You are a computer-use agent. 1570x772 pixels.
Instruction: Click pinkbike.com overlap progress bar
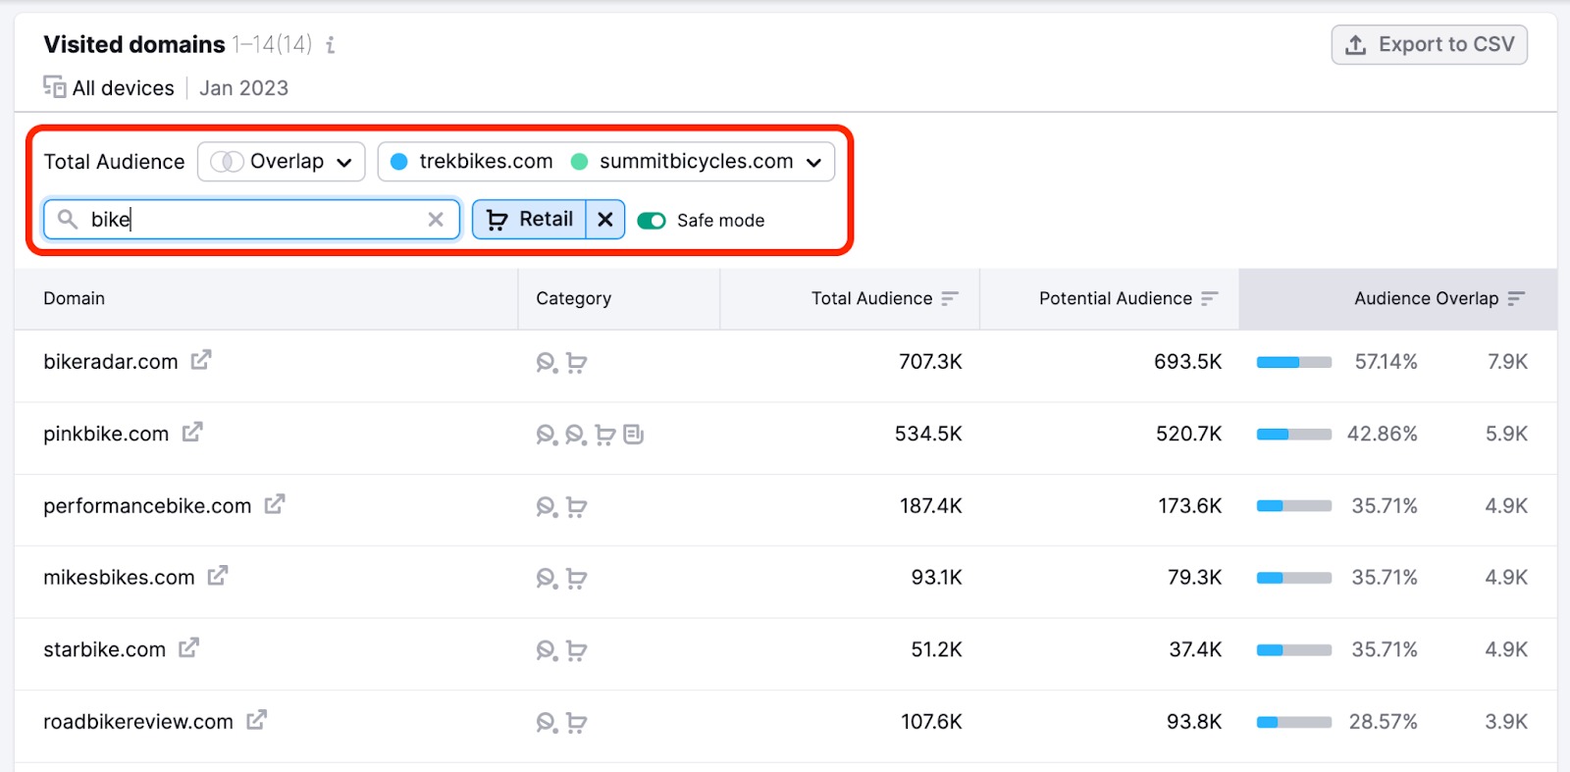pos(1294,435)
